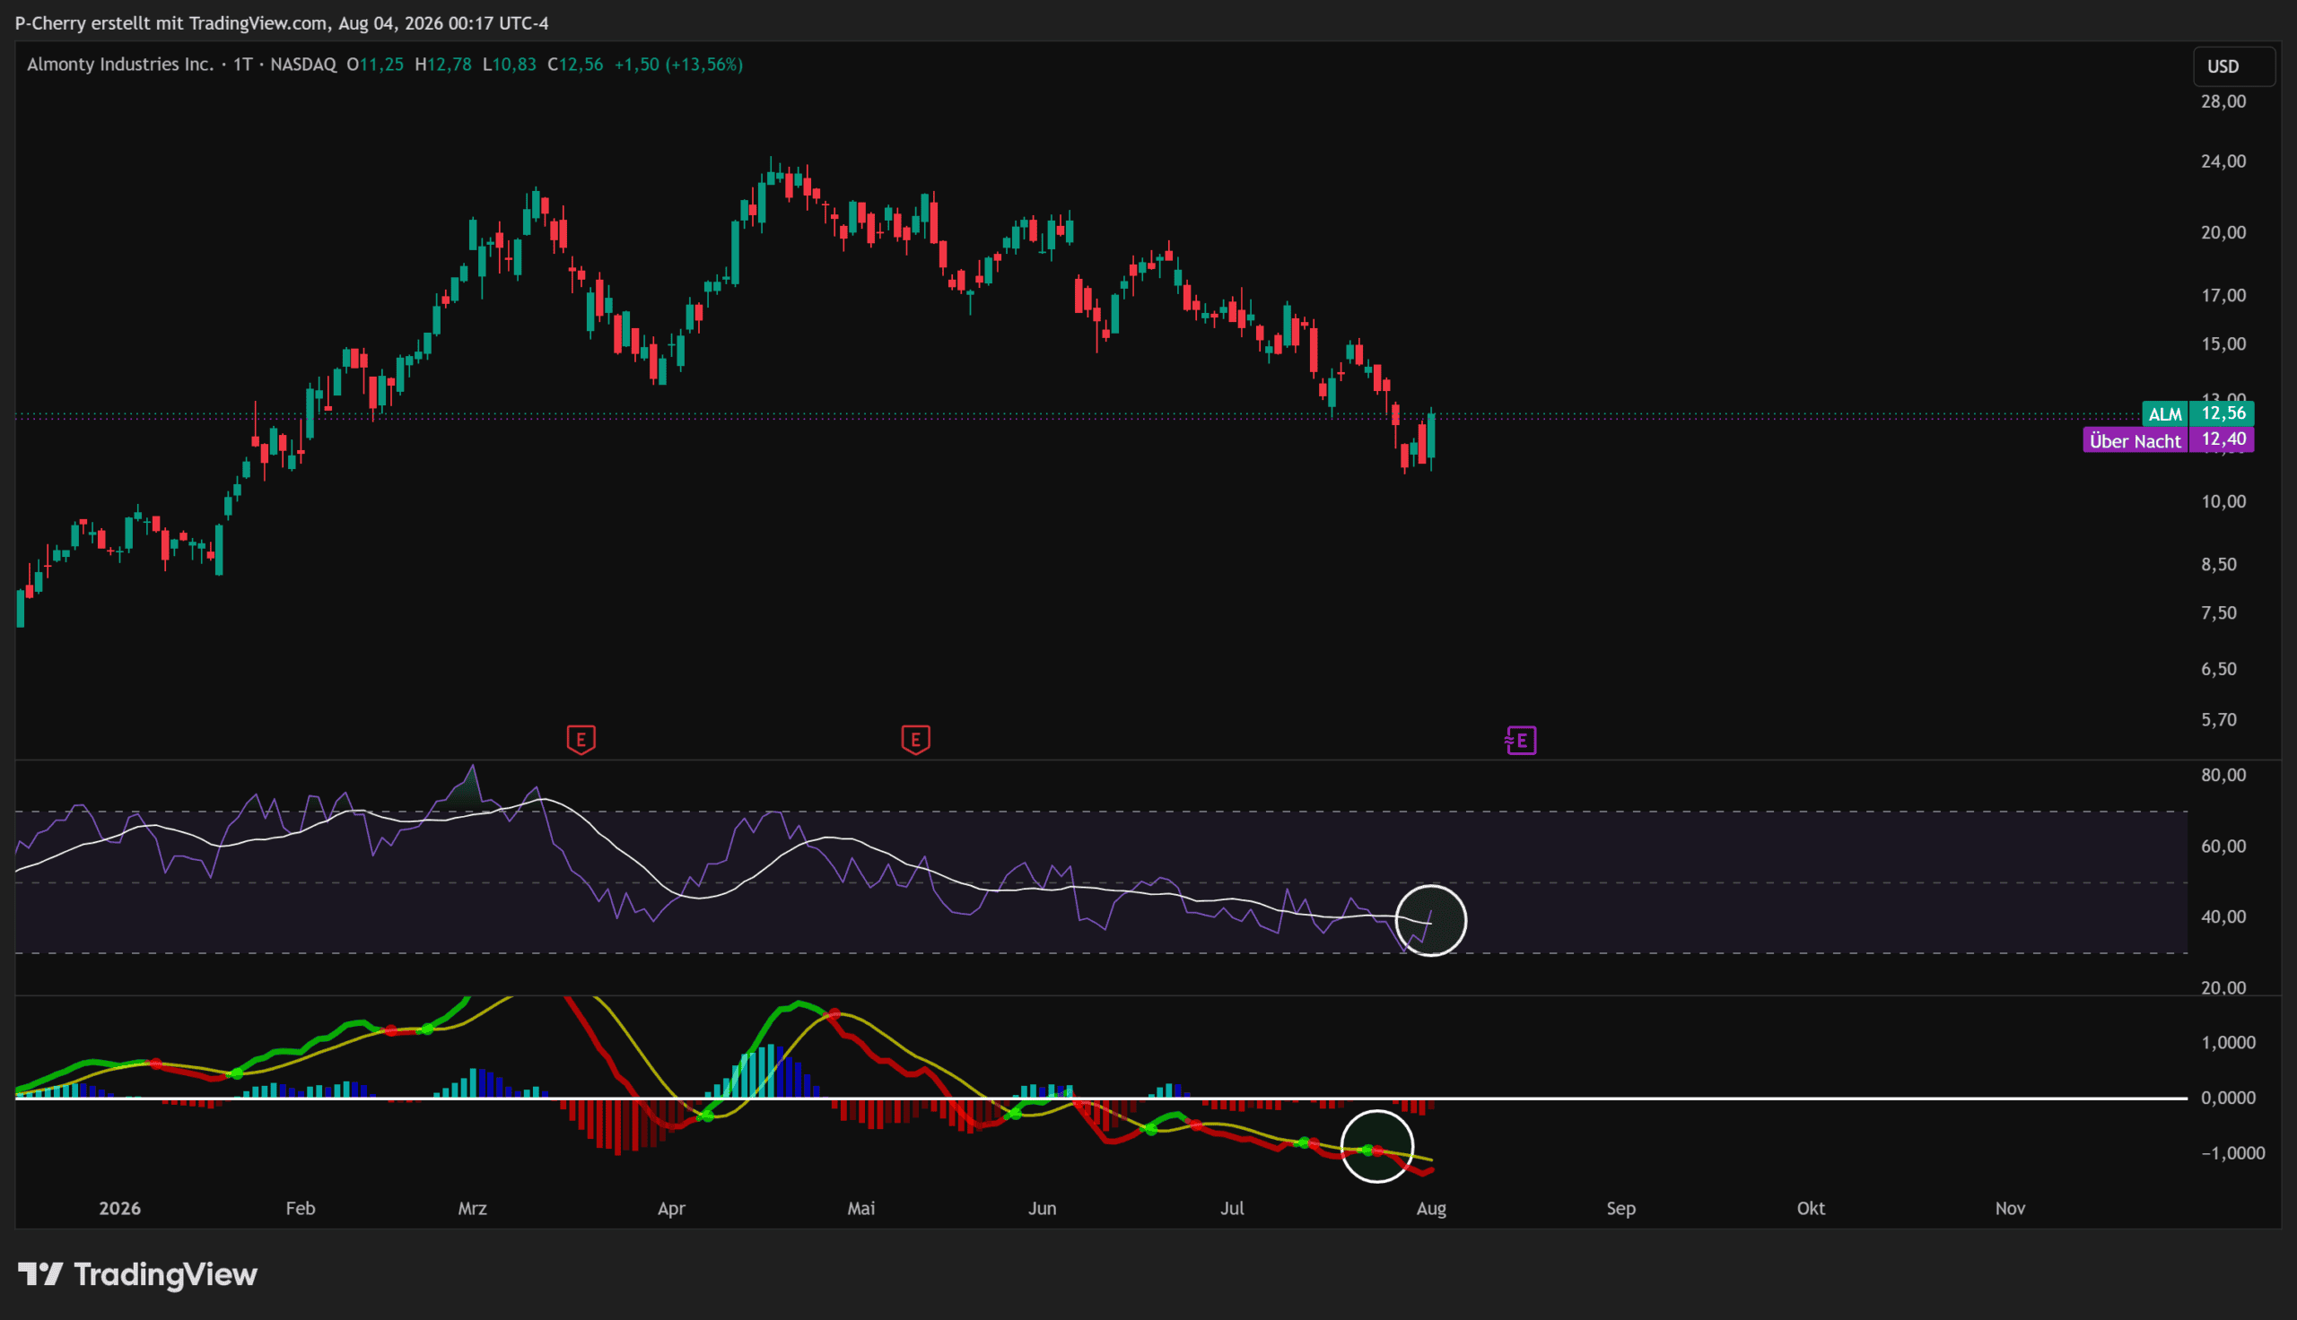The height and width of the screenshot is (1320, 2297).
Task: Click the Feb label on the time axis
Action: (x=301, y=1209)
